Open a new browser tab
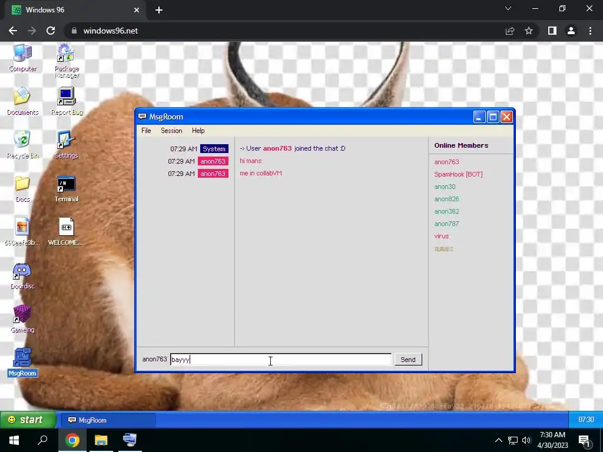The width and height of the screenshot is (603, 452). point(159,10)
